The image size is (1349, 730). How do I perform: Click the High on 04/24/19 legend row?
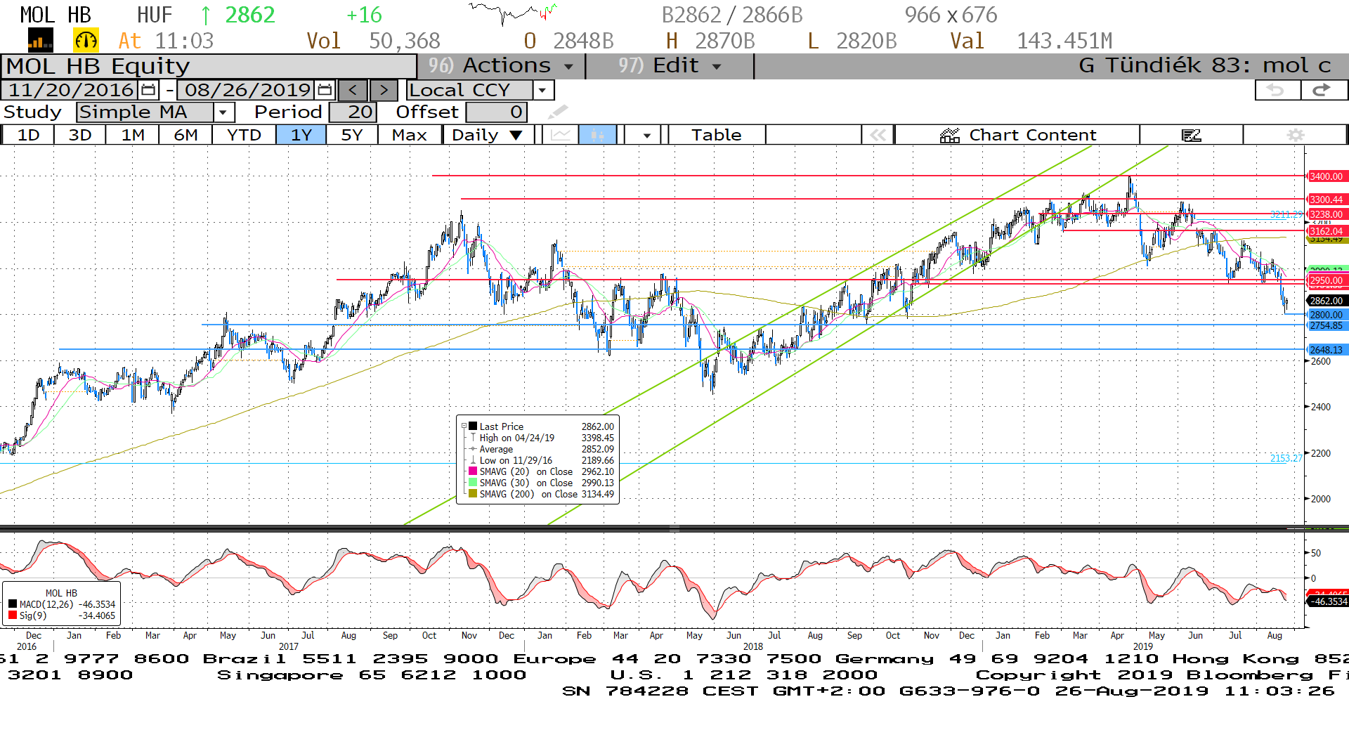(541, 437)
